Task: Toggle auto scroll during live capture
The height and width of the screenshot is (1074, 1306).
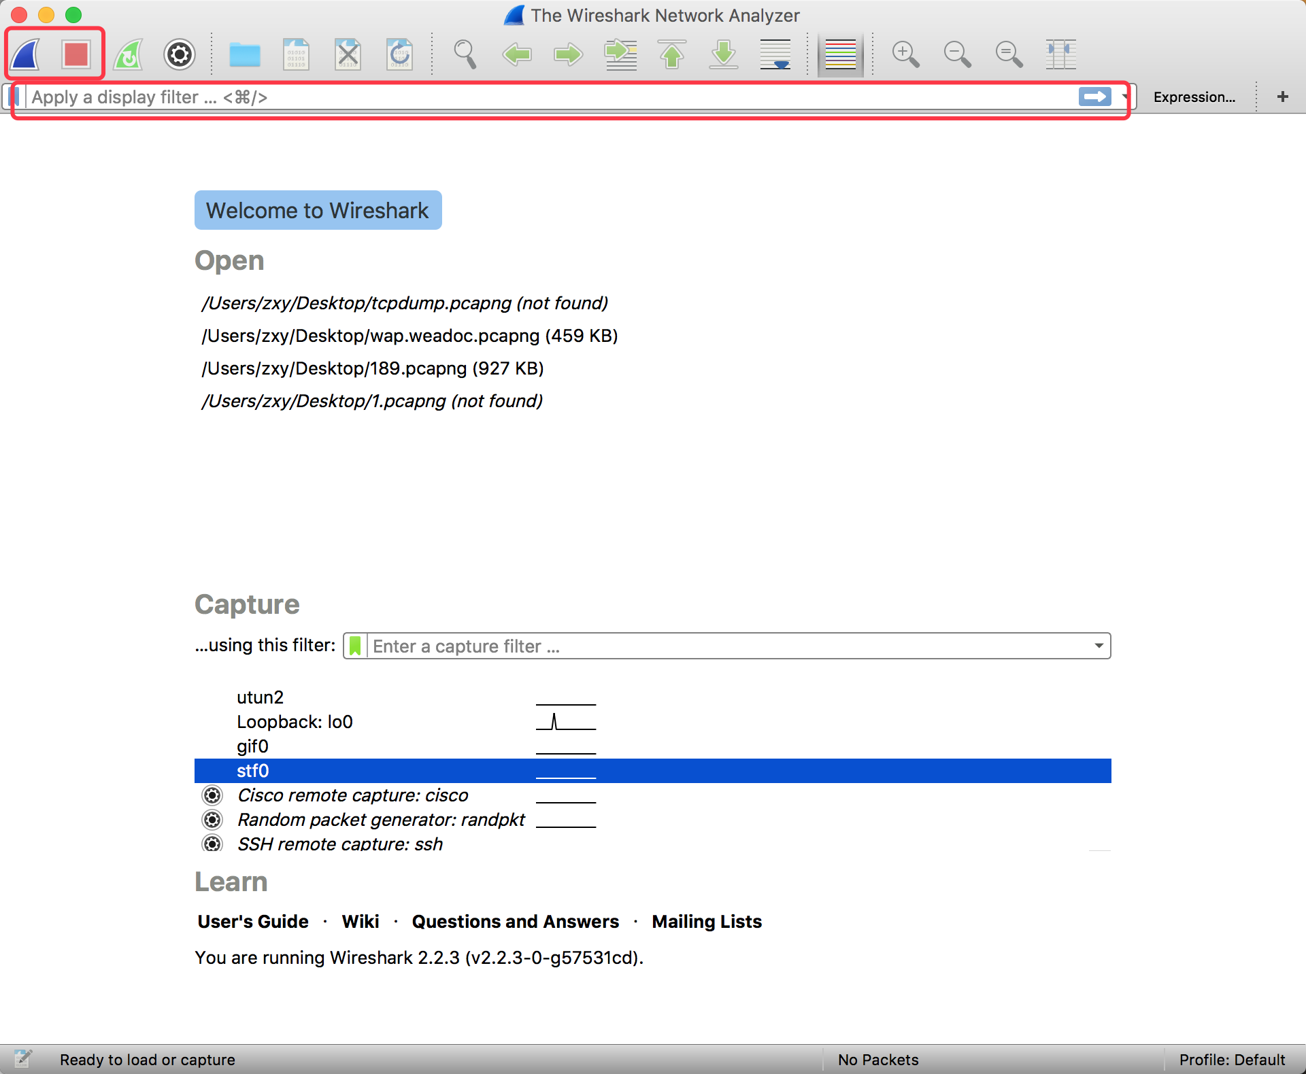Action: pos(775,54)
